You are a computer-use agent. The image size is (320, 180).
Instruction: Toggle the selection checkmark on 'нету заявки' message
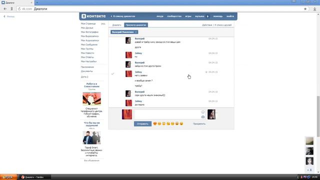[112, 73]
